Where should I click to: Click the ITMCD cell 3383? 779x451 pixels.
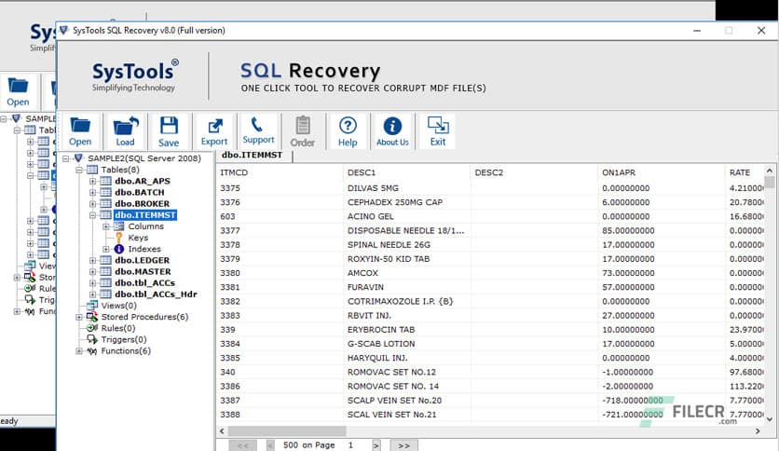point(280,315)
